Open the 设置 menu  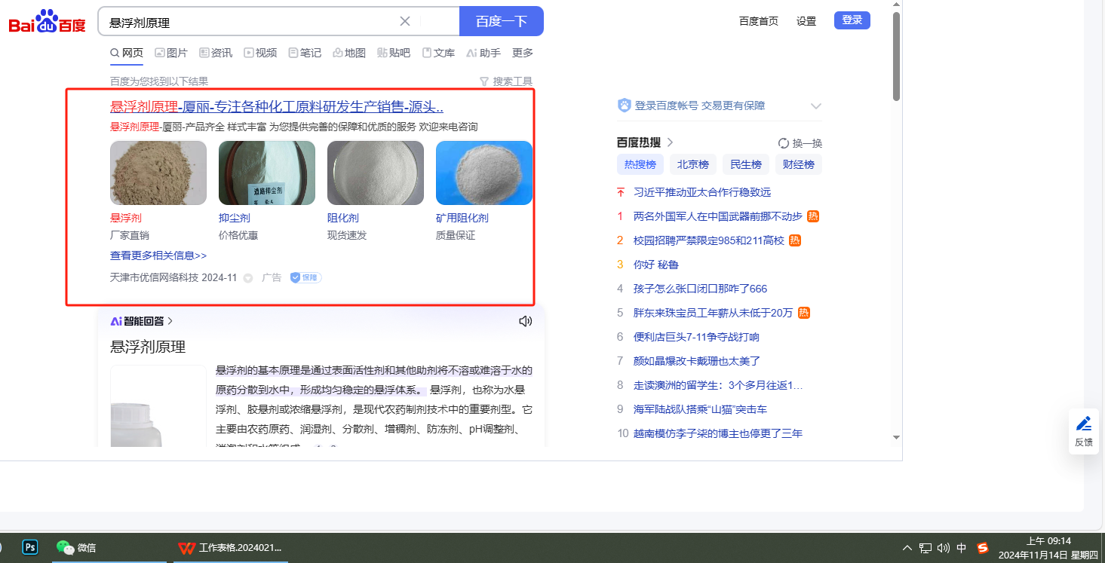806,21
